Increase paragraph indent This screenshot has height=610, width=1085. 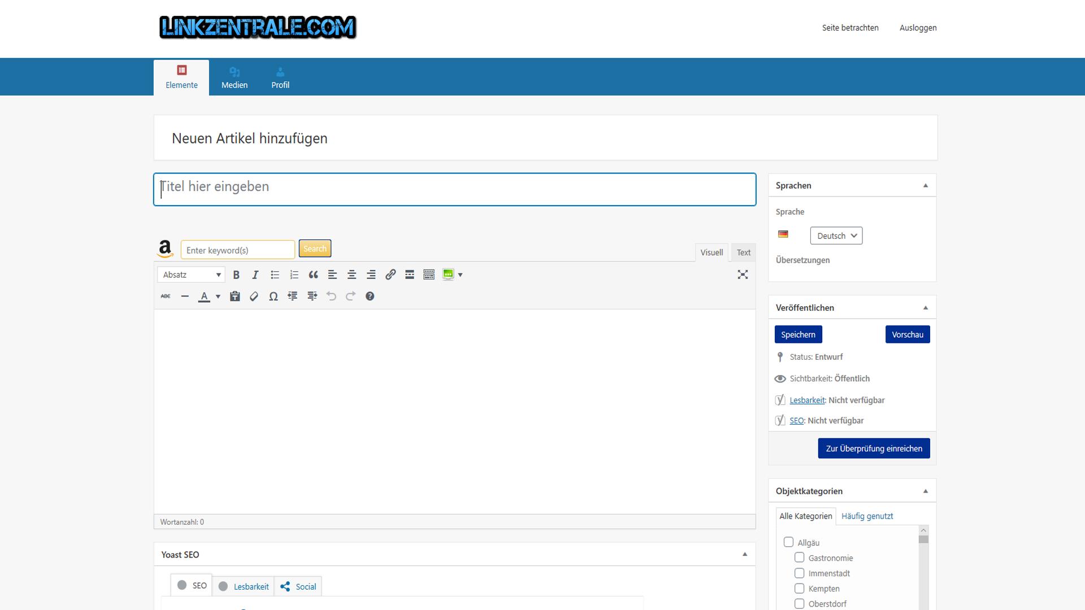tap(312, 296)
